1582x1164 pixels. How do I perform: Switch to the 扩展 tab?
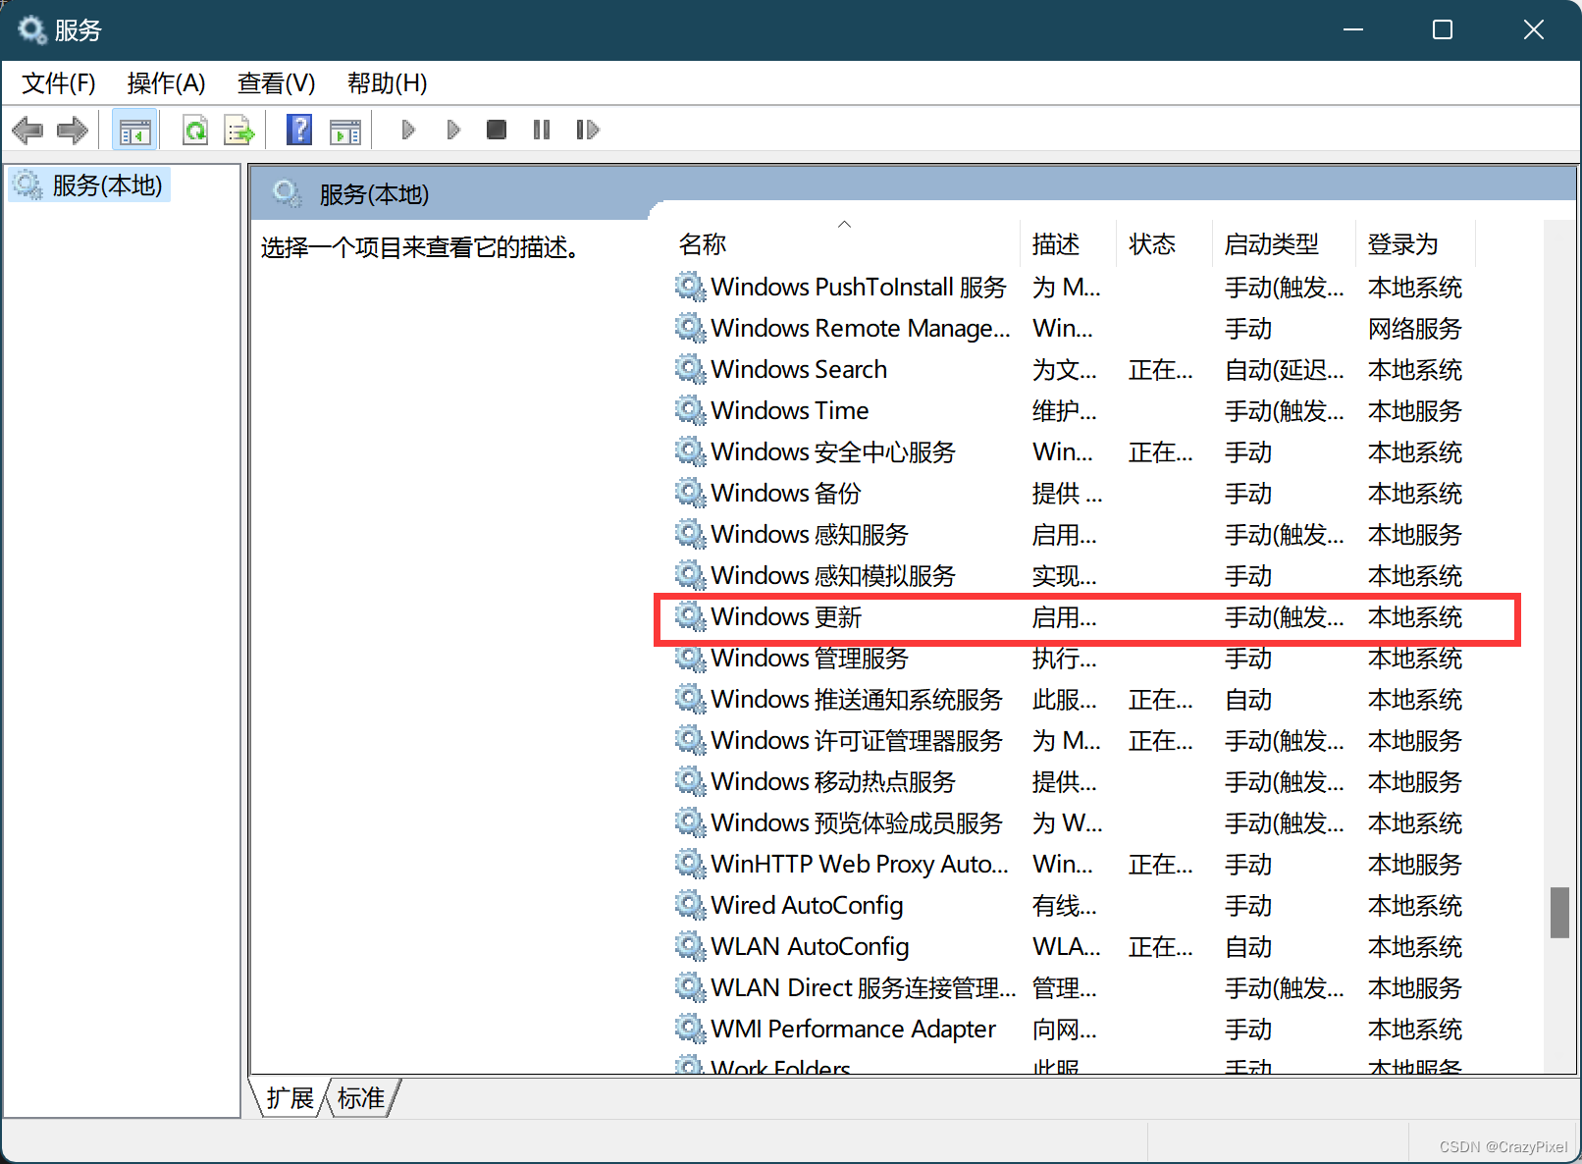click(290, 1098)
